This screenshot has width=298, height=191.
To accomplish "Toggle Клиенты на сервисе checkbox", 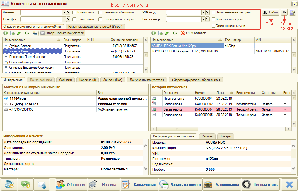I will pyautogui.click(x=213, y=19).
